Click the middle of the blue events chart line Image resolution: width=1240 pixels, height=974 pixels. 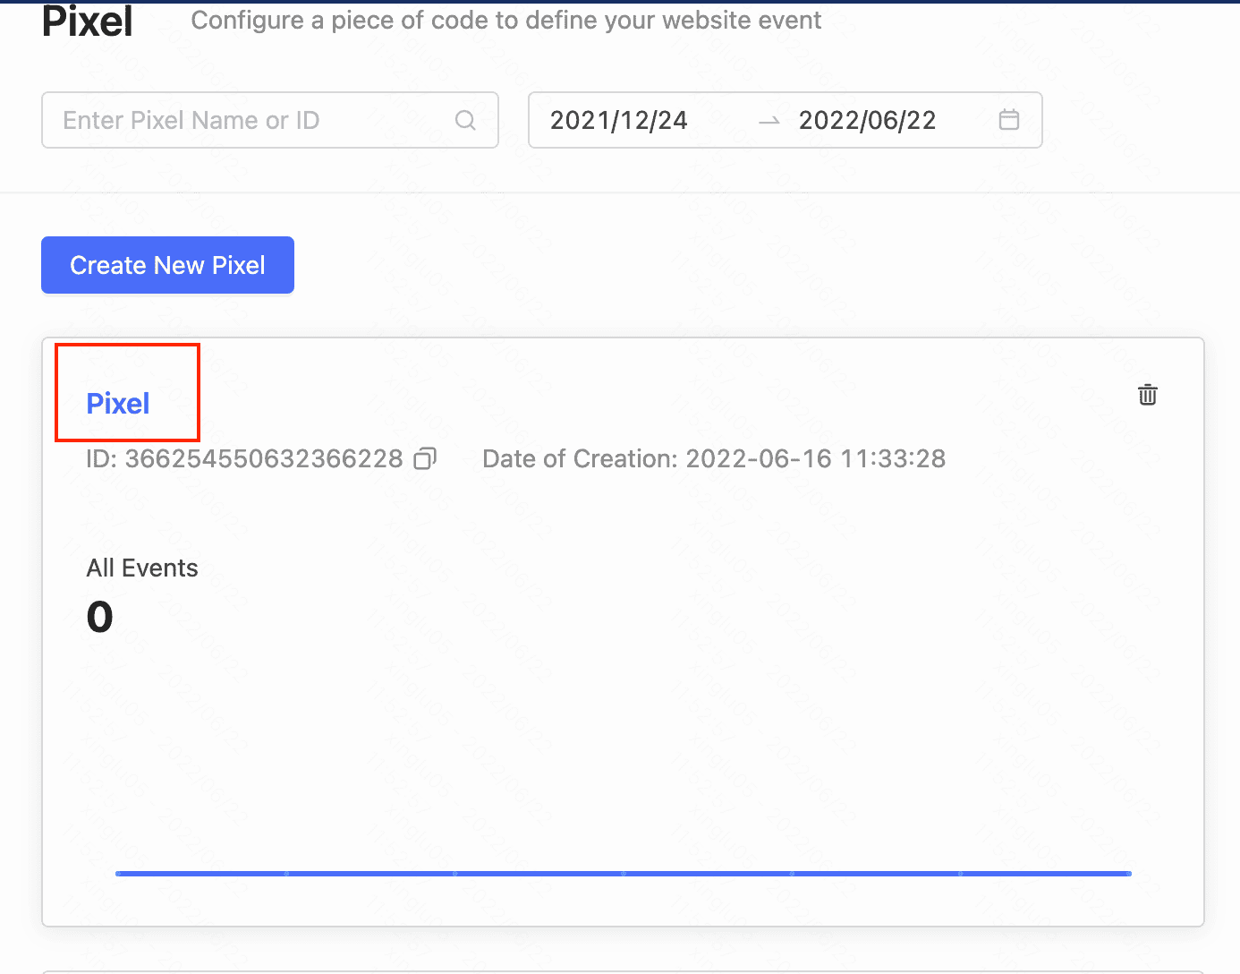[624, 873]
